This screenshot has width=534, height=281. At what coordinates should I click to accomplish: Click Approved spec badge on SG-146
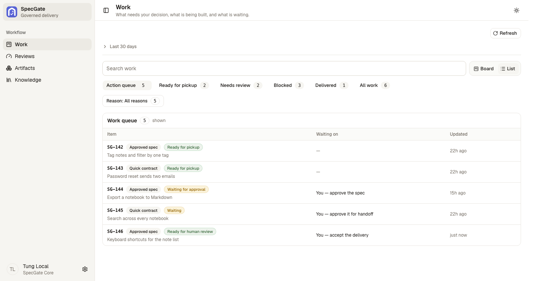(144, 231)
